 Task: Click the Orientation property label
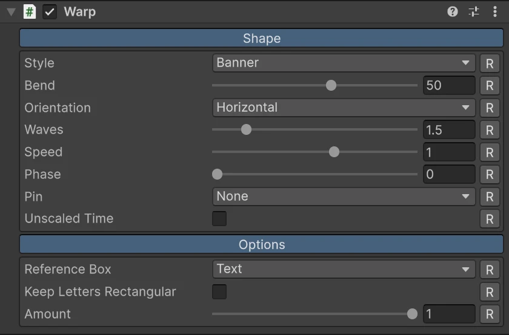58,108
